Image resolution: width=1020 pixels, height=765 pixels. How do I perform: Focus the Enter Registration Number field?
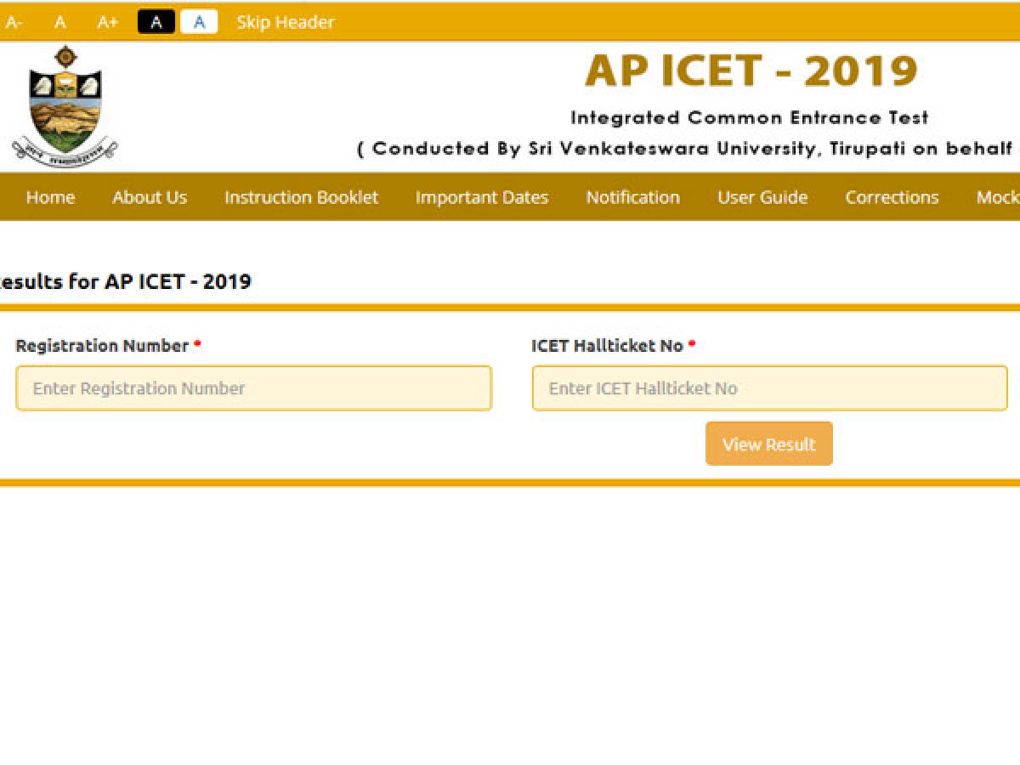tap(253, 388)
